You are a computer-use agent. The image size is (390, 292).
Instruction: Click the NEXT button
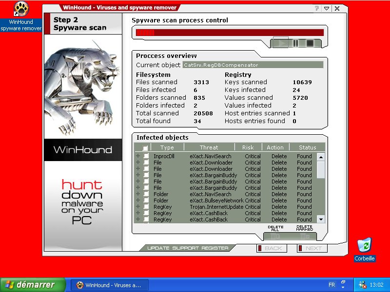pos(312,248)
